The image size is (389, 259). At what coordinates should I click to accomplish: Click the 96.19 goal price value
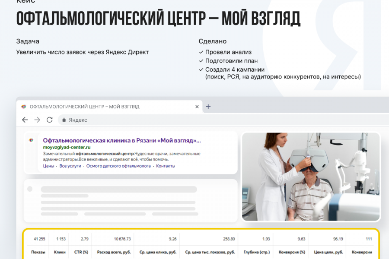pos(338,239)
